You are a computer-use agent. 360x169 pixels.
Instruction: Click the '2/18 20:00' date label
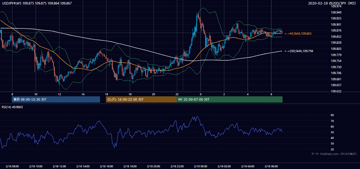pos(154,166)
